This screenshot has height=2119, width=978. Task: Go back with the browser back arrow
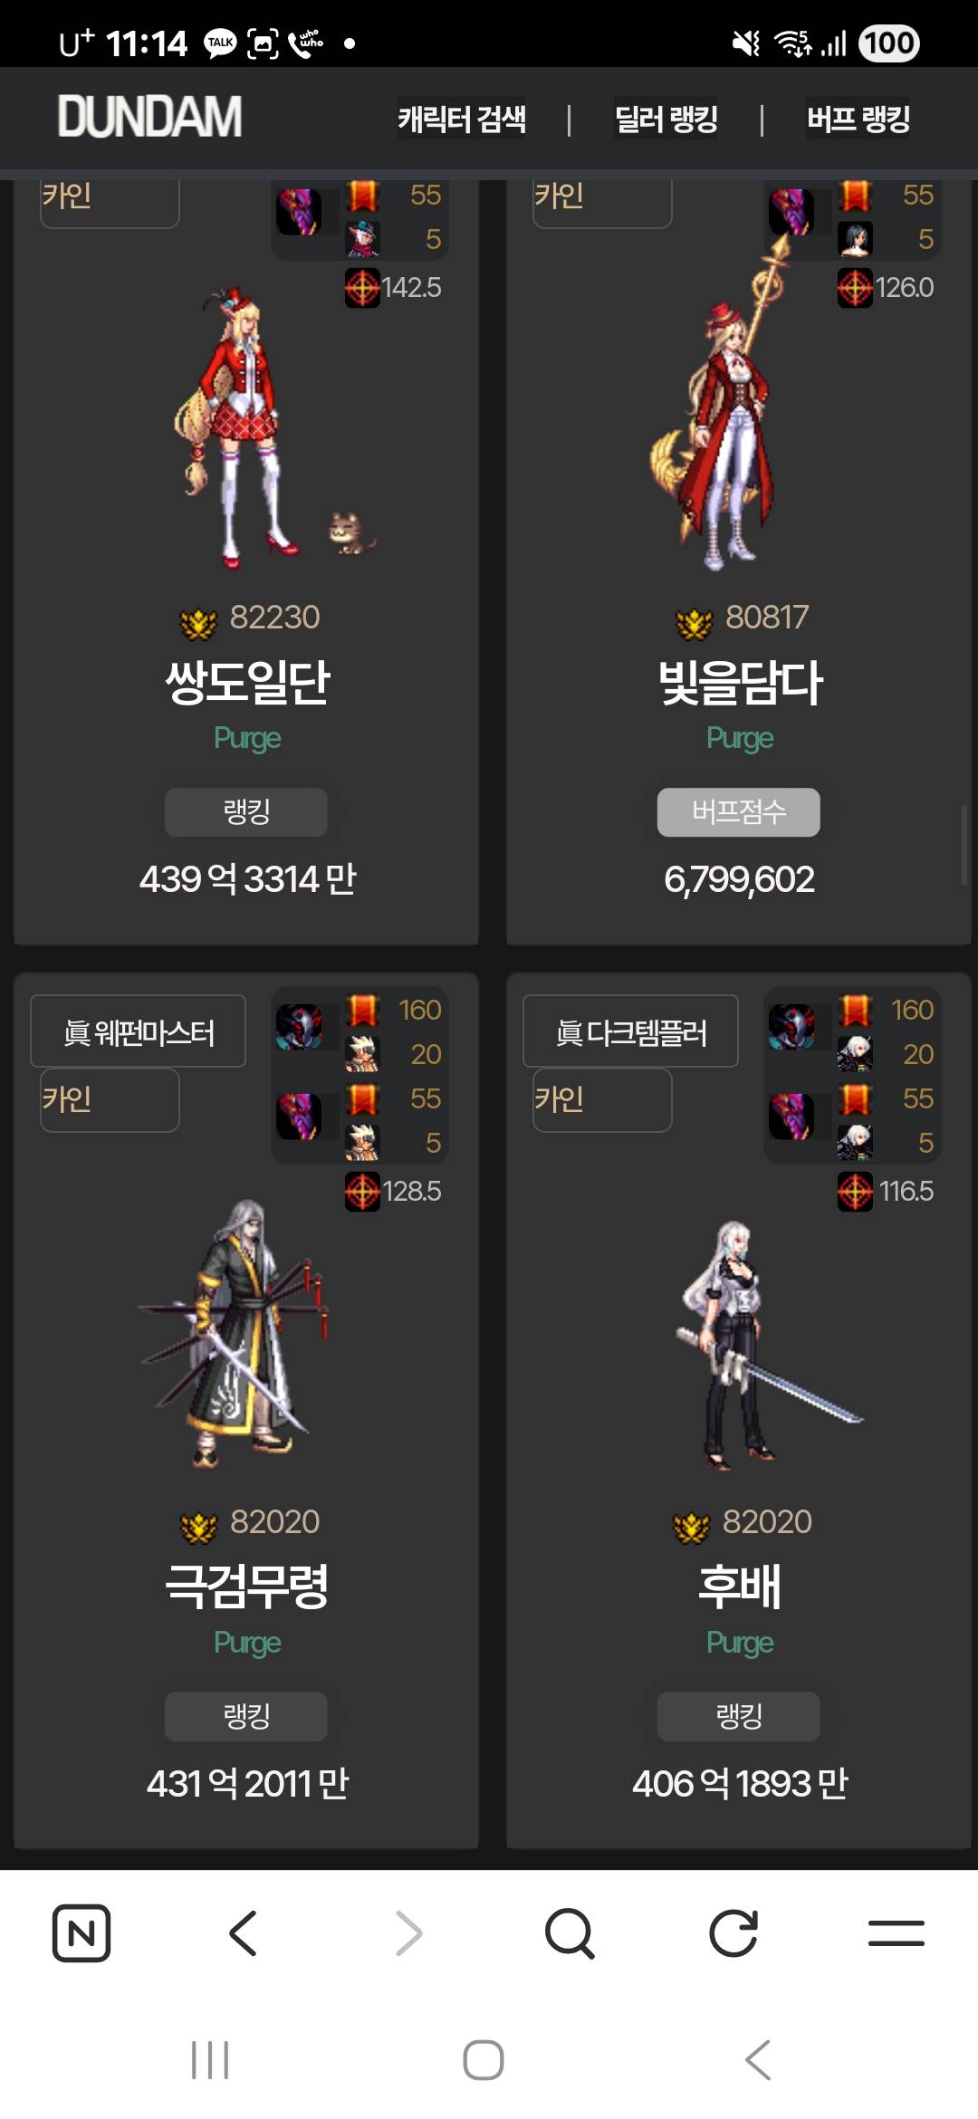pos(244,1933)
